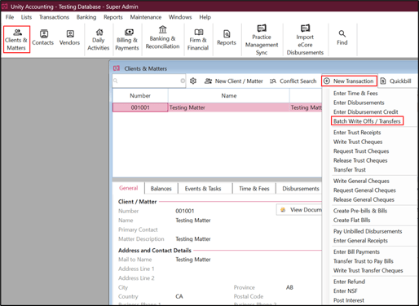Choose Enter General Receipts

point(360,241)
